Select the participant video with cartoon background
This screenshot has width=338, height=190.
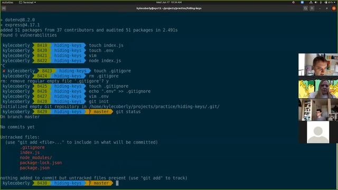[x=318, y=89]
